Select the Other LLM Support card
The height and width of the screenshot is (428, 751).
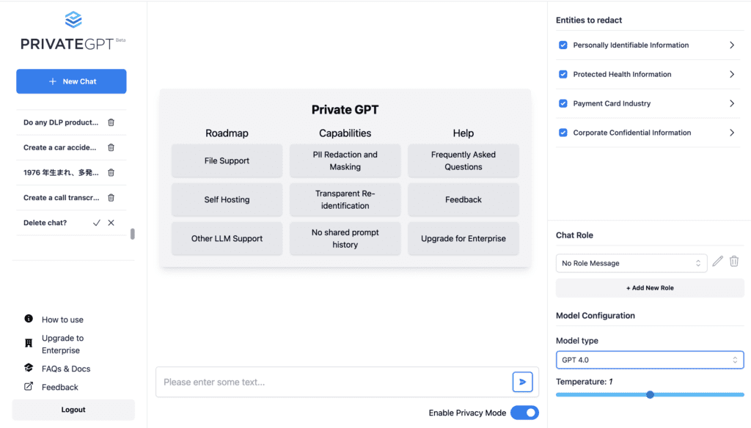coord(227,238)
